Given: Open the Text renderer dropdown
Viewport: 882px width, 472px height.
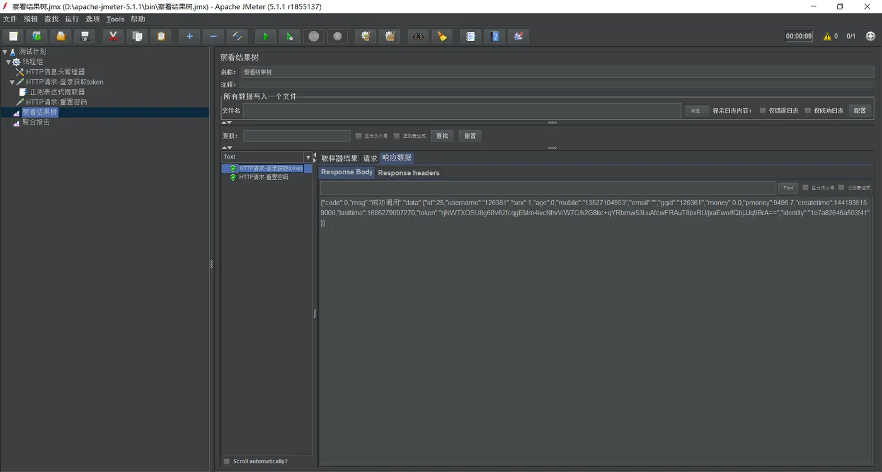Looking at the screenshot, I should tap(308, 157).
